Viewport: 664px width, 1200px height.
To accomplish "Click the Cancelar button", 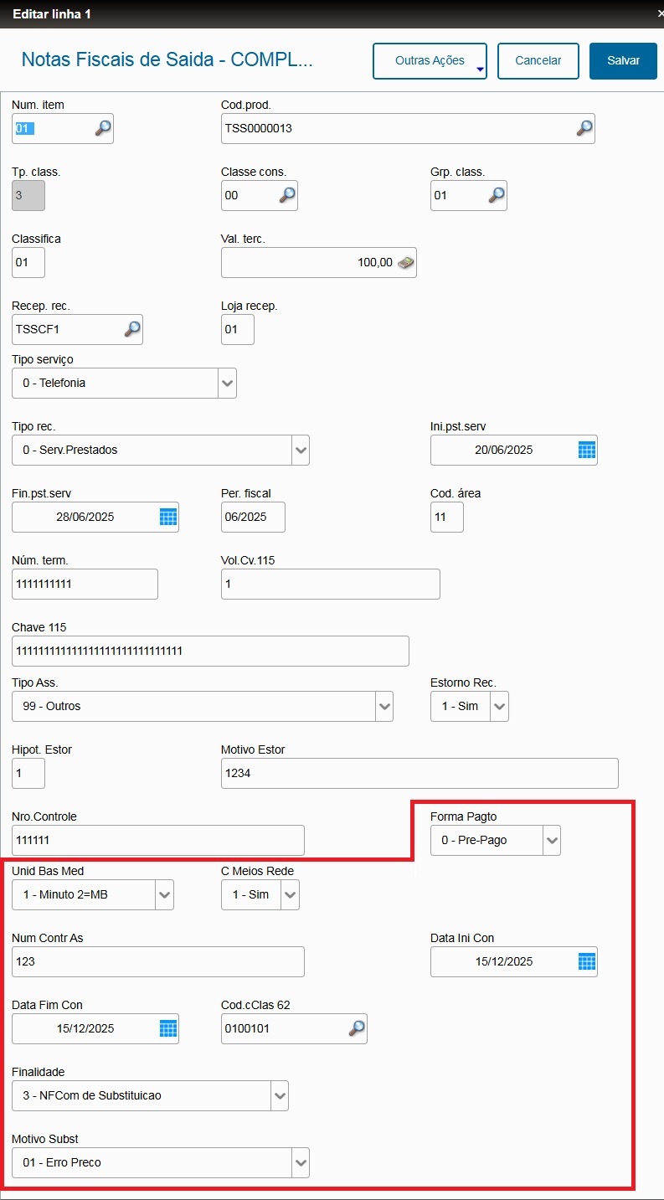I will (538, 61).
